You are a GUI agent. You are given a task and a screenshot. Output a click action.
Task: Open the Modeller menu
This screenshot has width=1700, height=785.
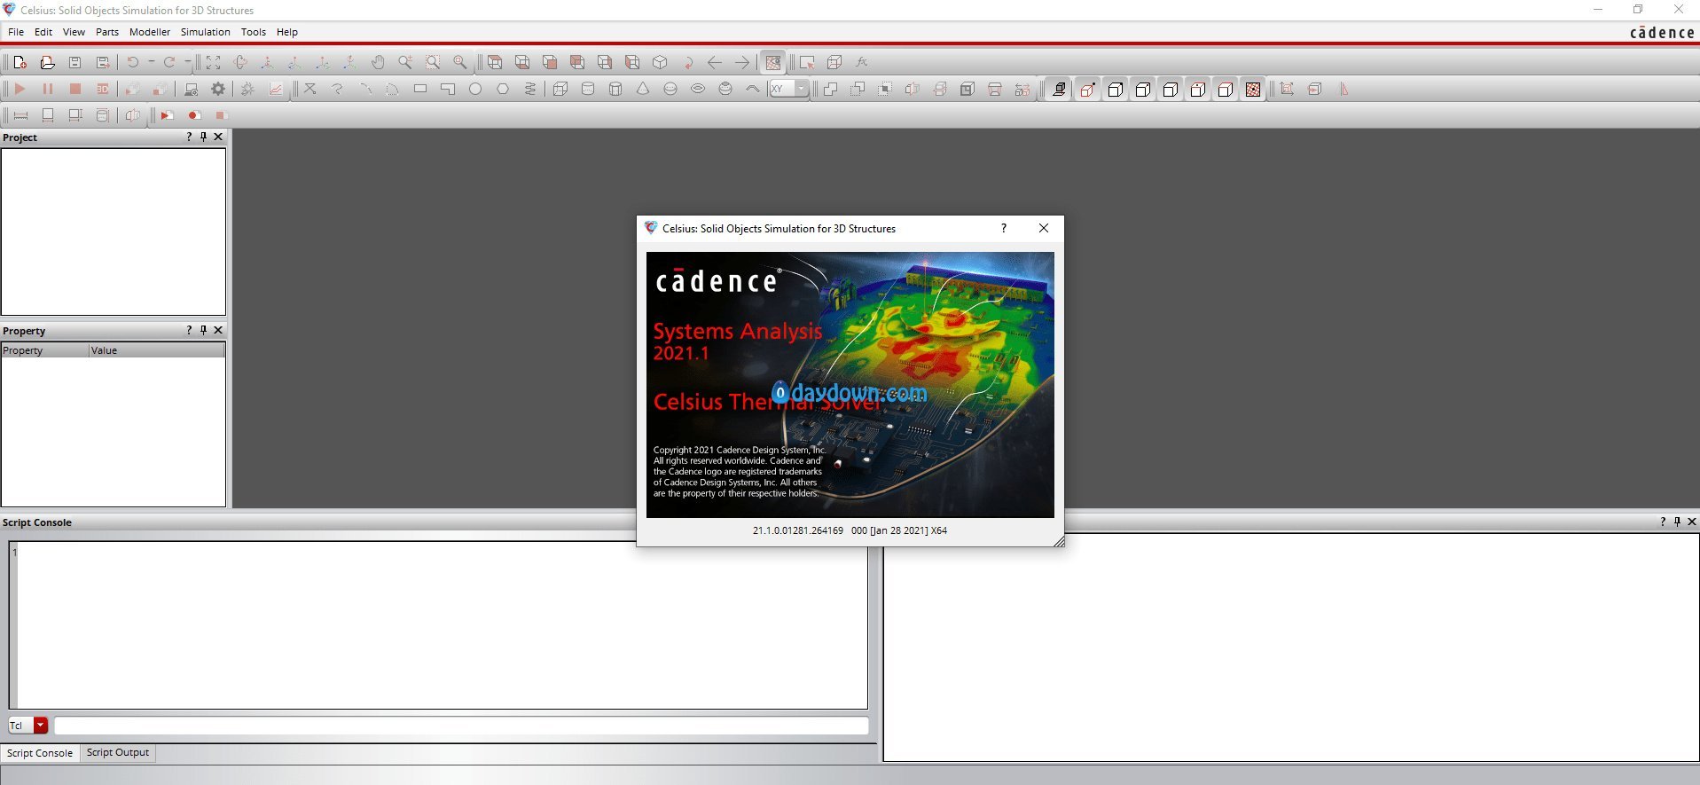(150, 32)
